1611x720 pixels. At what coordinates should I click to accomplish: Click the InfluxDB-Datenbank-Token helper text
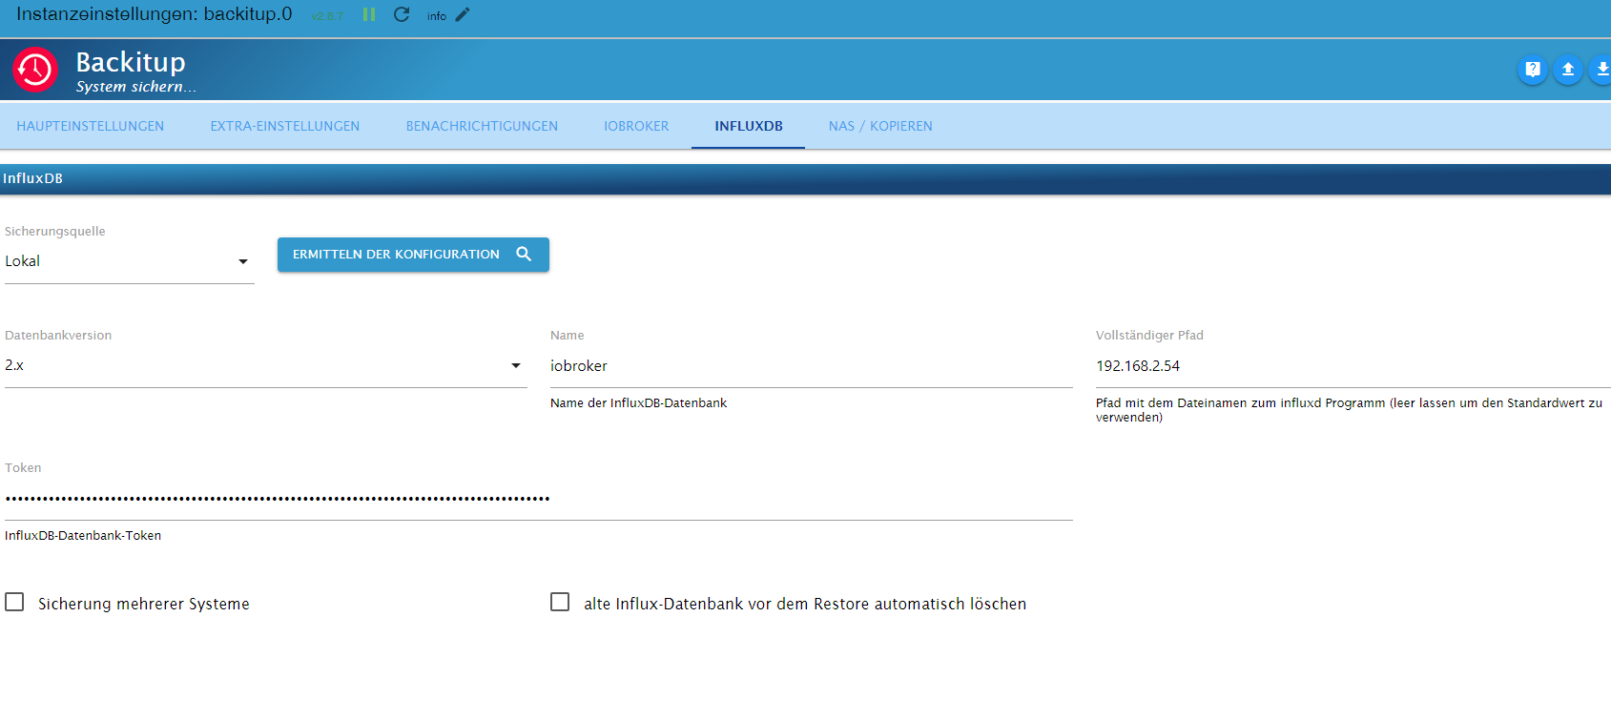[83, 536]
